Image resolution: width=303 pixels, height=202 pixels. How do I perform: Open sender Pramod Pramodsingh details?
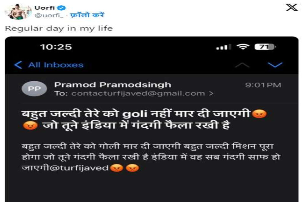coord(113,85)
